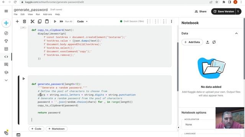Screen dimensions: 245x137
Task: Click the notebook vertical scrollbar
Action: [178, 67]
